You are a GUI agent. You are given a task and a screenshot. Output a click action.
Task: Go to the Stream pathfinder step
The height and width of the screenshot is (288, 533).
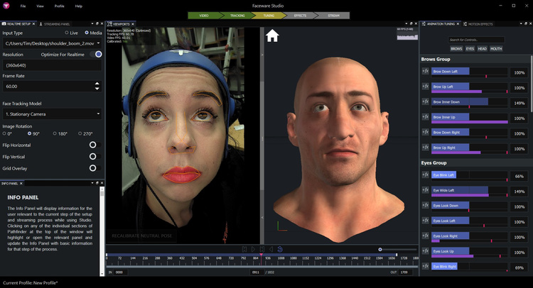333,16
